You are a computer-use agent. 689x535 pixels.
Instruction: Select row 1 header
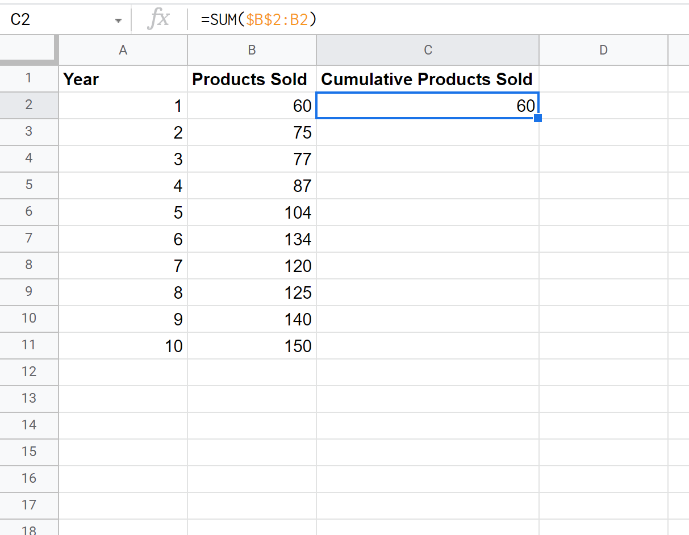coord(29,78)
